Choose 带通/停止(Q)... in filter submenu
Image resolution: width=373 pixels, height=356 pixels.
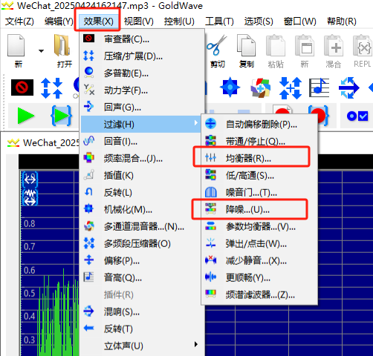(259, 142)
